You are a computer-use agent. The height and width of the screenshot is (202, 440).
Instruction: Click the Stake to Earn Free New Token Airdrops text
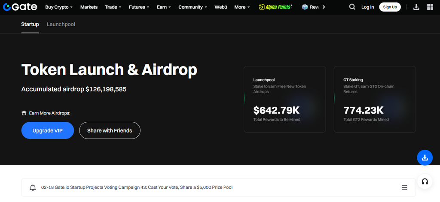(x=280, y=89)
